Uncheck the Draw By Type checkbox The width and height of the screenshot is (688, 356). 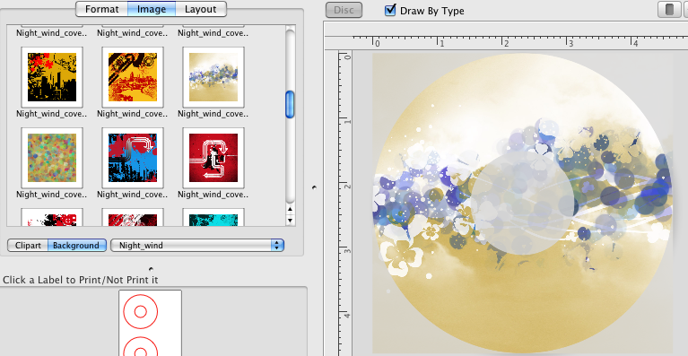390,10
